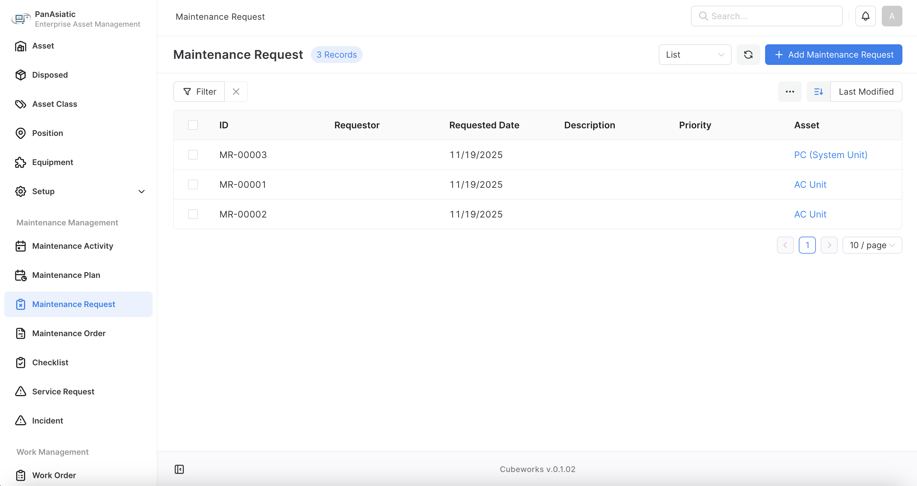Click the refresh records icon

[748, 55]
